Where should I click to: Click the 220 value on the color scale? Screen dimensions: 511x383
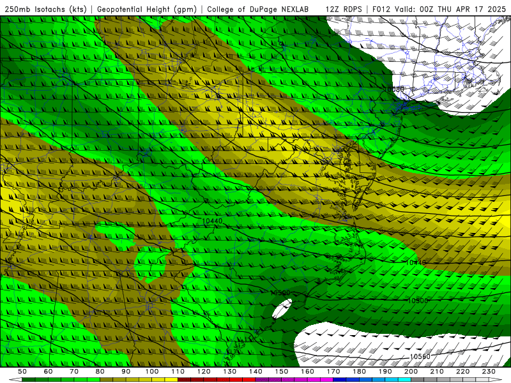point(462,372)
